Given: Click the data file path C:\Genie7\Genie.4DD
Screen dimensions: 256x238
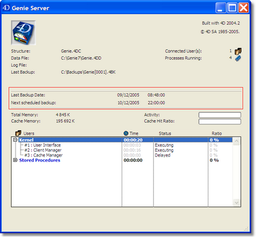Looking at the screenshot, I should point(81,58).
